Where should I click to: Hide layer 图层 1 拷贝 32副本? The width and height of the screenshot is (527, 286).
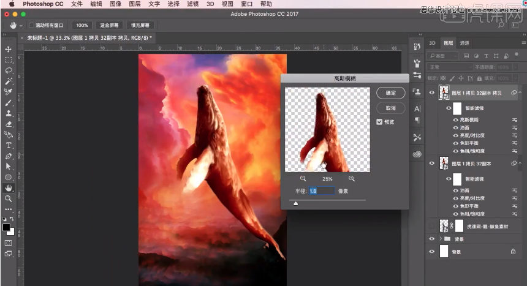(x=432, y=164)
